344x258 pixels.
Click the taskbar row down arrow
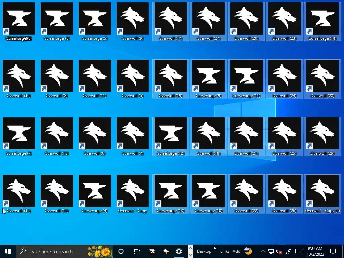click(191, 255)
